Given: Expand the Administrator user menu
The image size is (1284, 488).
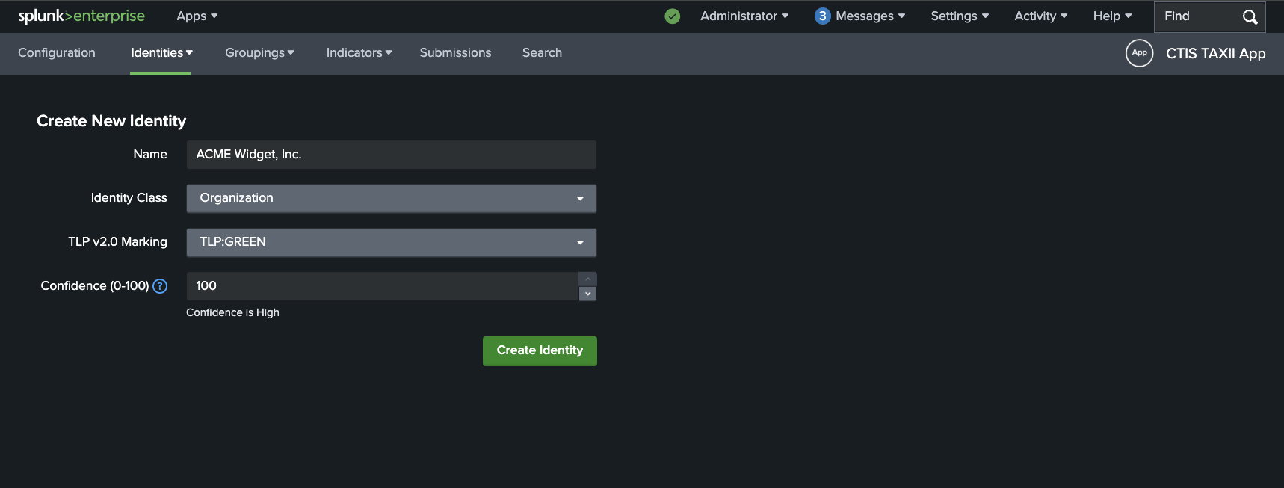Looking at the screenshot, I should (744, 16).
